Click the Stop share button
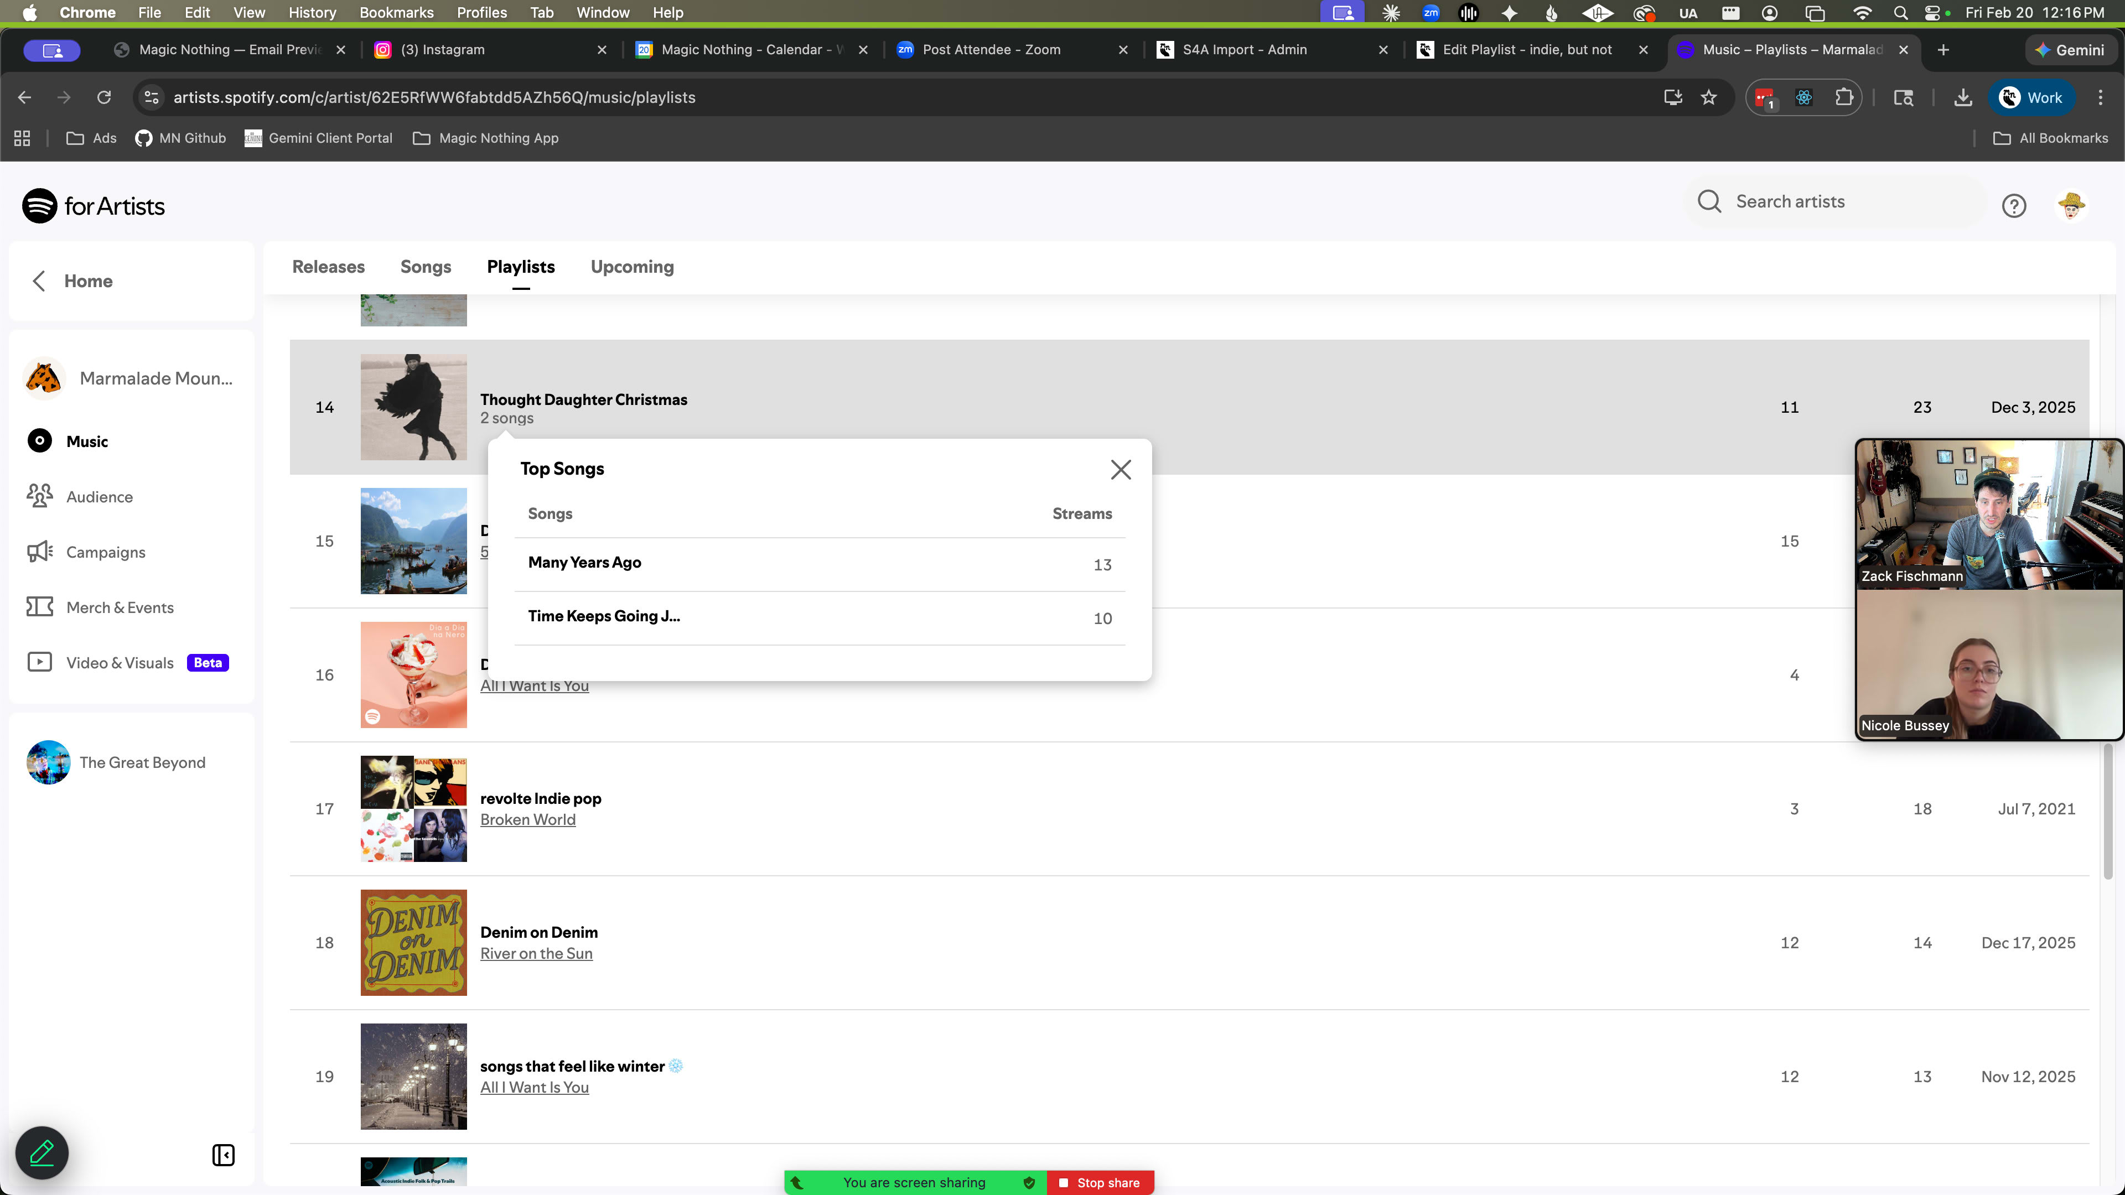The height and width of the screenshot is (1195, 2125). point(1100,1183)
